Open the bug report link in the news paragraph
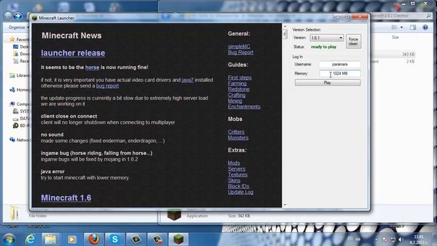 click(x=107, y=86)
